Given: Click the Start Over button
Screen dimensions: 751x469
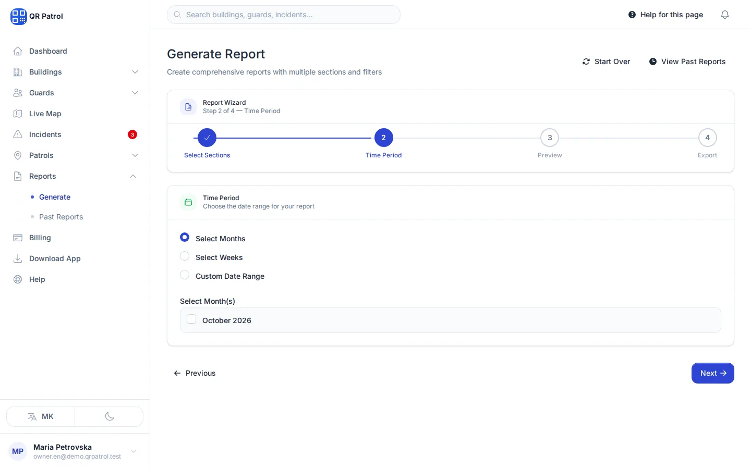Looking at the screenshot, I should [x=606, y=61].
